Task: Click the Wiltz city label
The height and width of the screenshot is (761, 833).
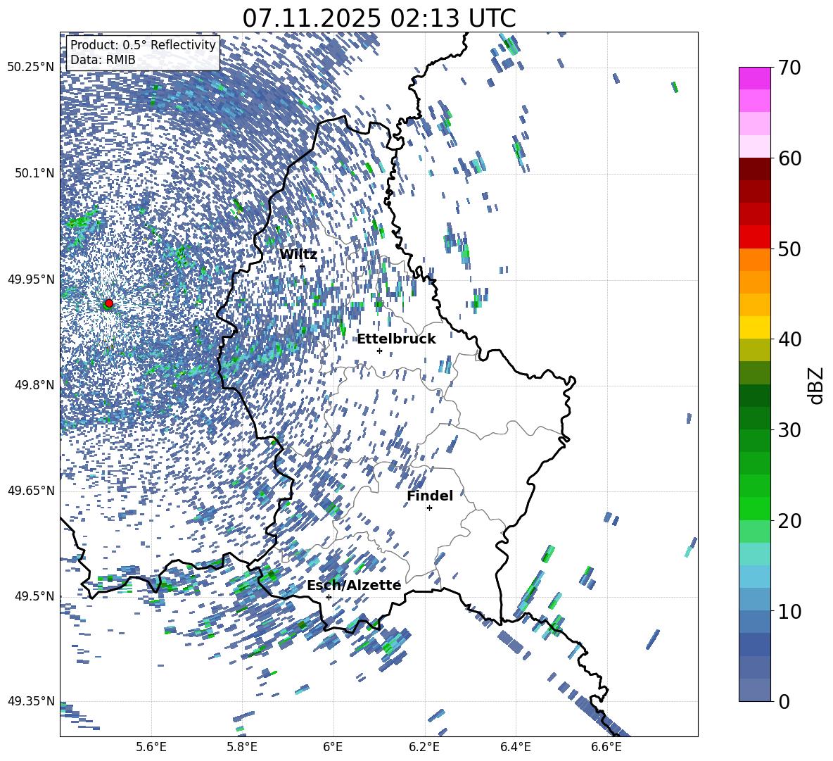Action: [298, 255]
